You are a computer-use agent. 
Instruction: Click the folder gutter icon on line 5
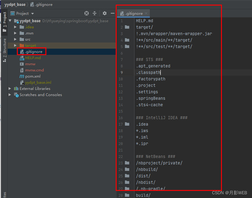coord(127,46)
